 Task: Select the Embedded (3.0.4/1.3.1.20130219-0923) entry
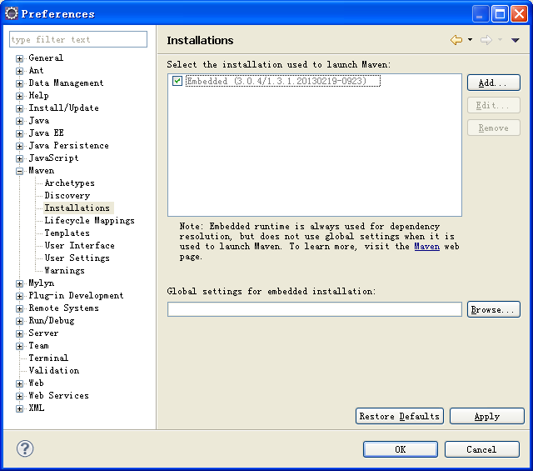[283, 81]
